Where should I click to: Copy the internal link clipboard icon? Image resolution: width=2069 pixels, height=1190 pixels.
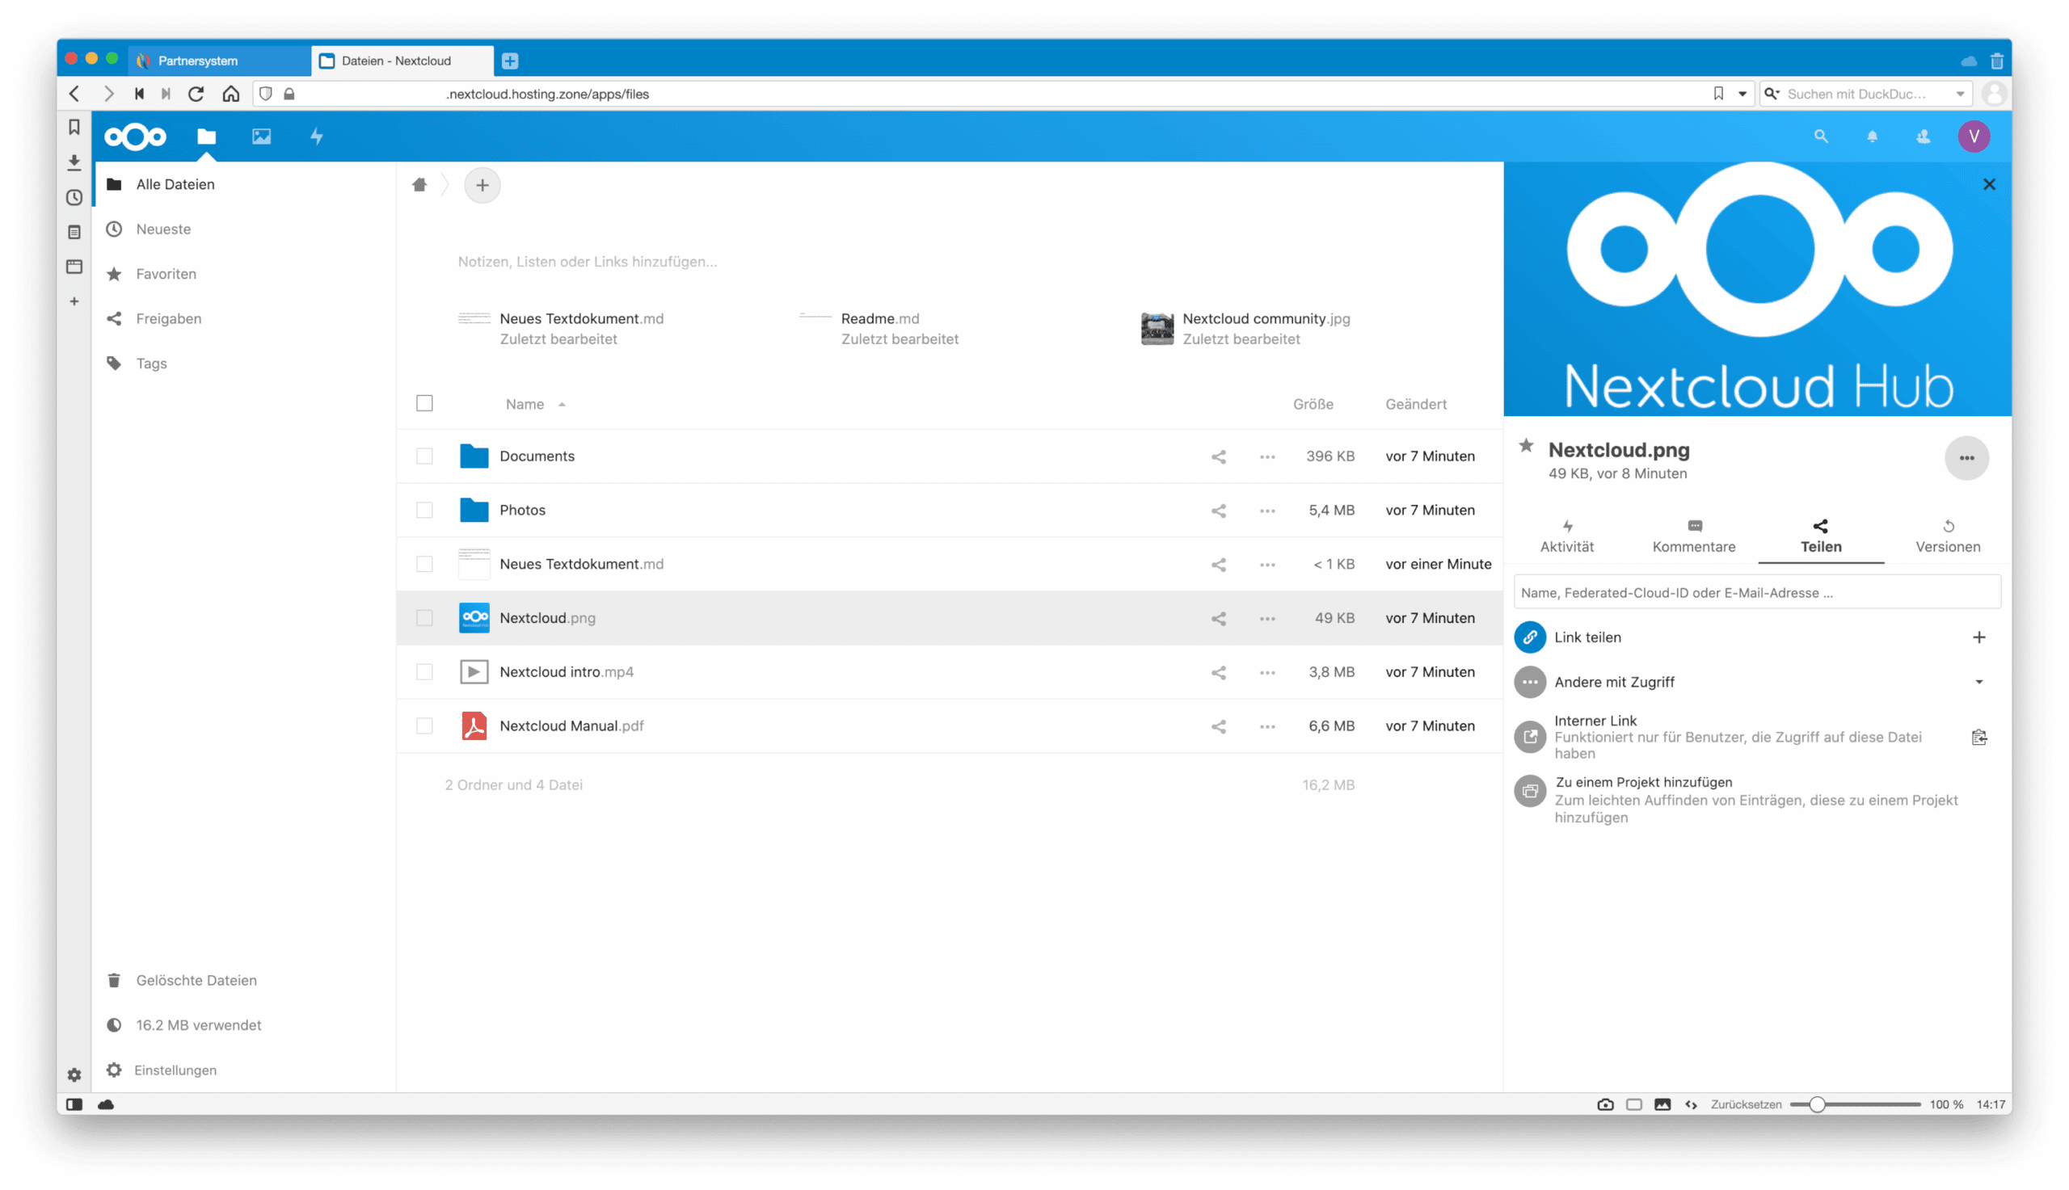coord(1978,738)
